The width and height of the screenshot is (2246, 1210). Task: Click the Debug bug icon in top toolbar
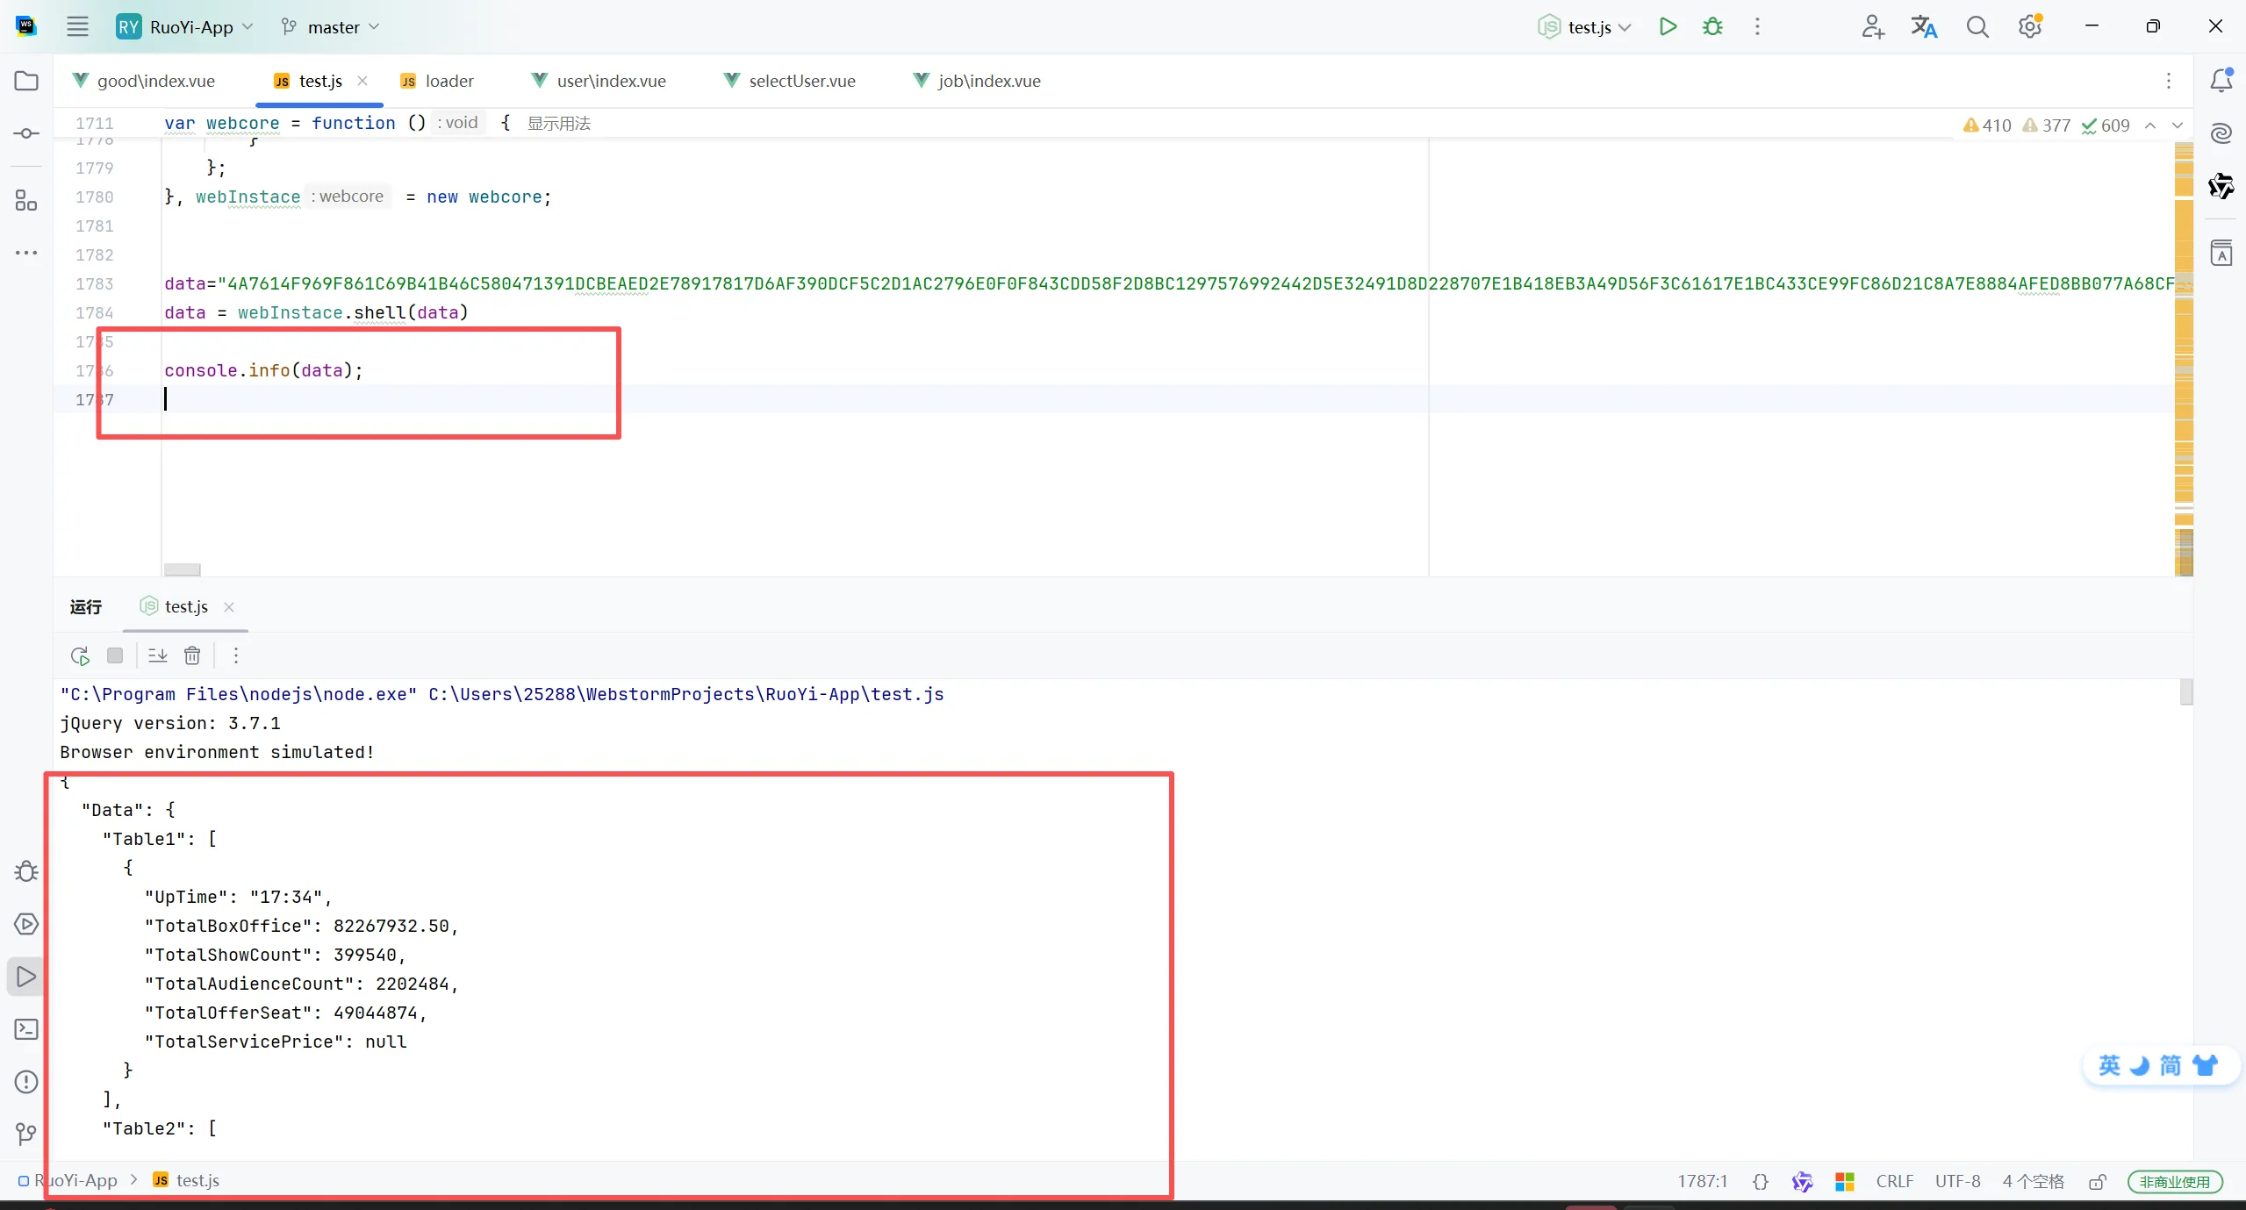click(x=1712, y=26)
